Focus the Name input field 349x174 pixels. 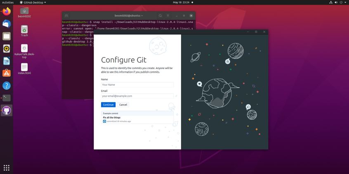tap(137, 85)
